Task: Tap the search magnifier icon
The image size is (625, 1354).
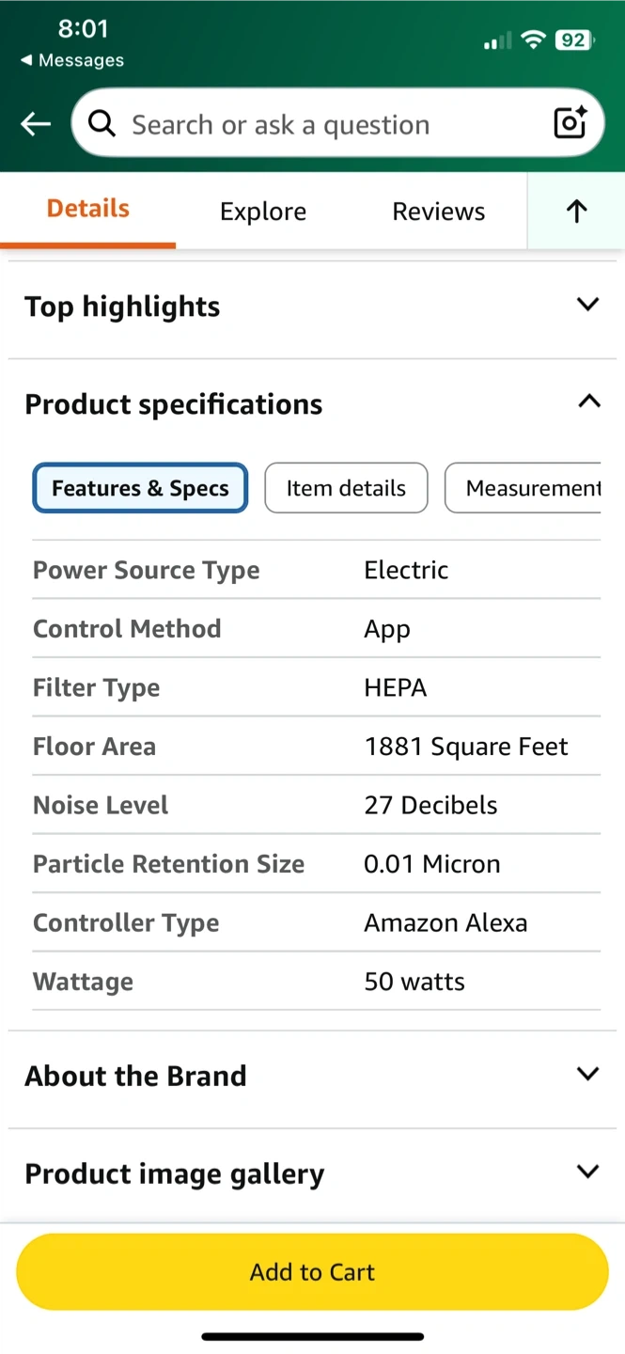Action: point(102,123)
